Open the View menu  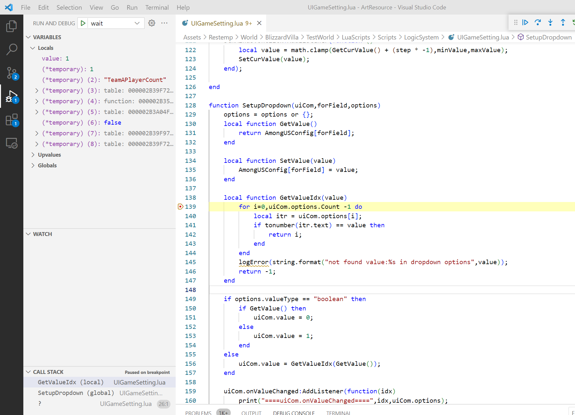coord(96,7)
